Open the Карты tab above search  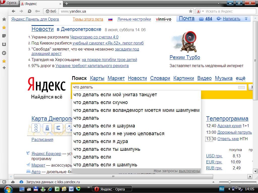point(97,78)
